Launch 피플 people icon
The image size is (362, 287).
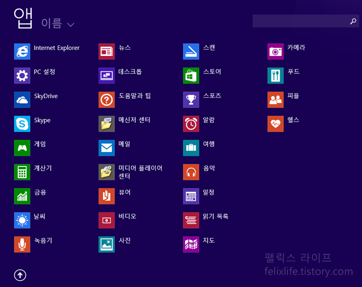[276, 100]
